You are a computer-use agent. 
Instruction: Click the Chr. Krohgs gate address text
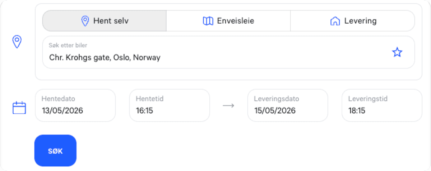(x=105, y=57)
